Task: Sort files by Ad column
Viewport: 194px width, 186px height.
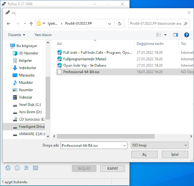Action: coord(59,44)
